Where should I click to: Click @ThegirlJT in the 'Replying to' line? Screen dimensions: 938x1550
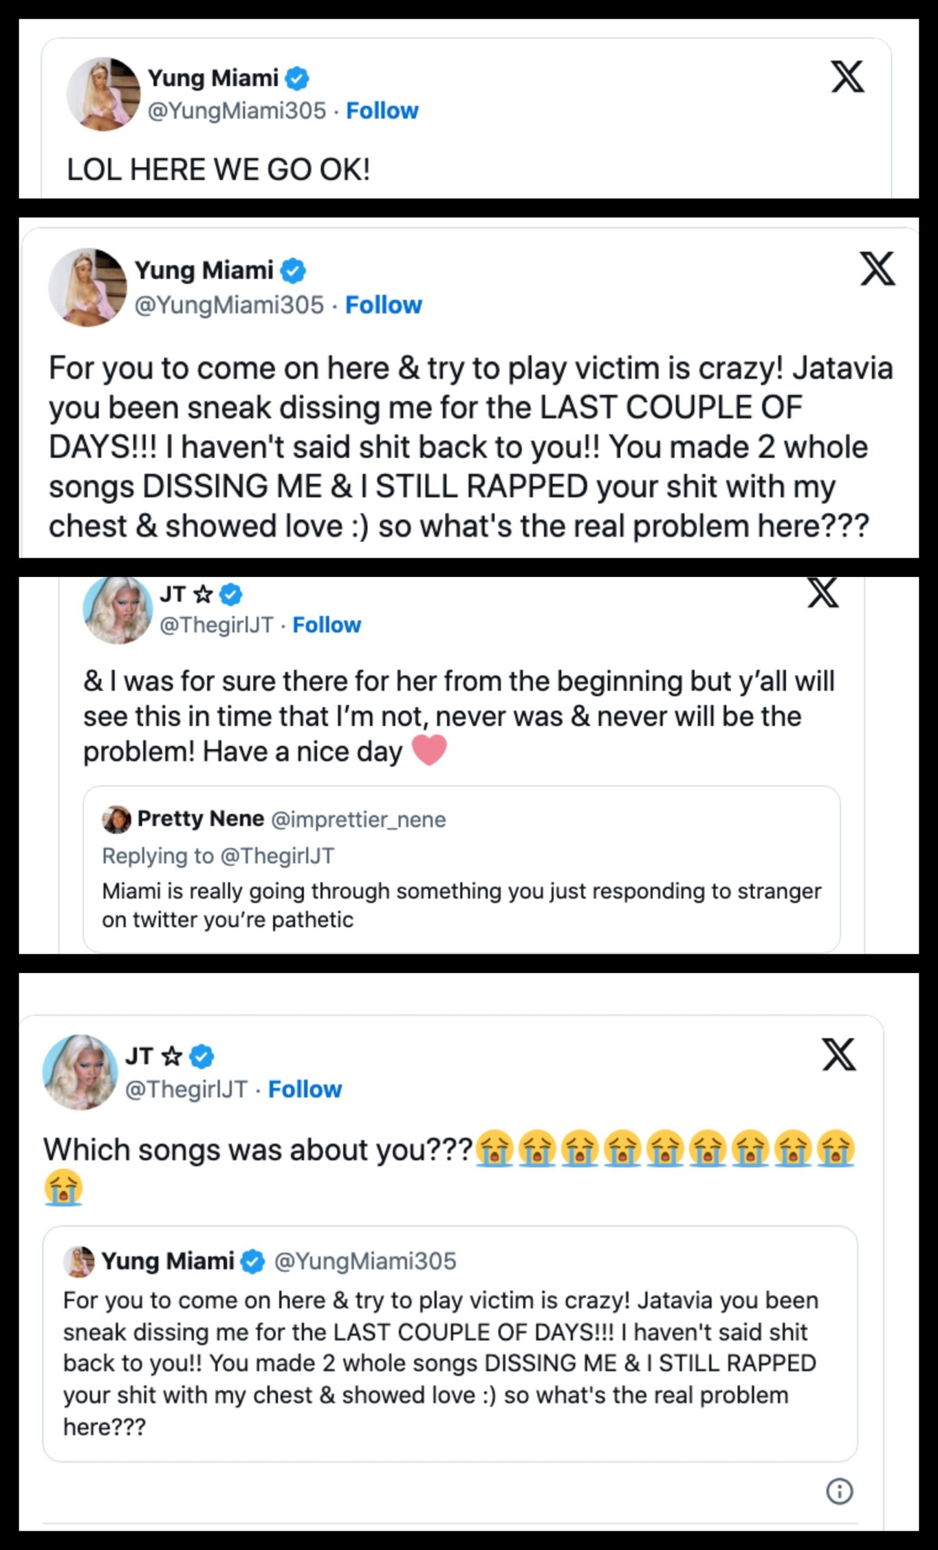pyautogui.click(x=278, y=856)
